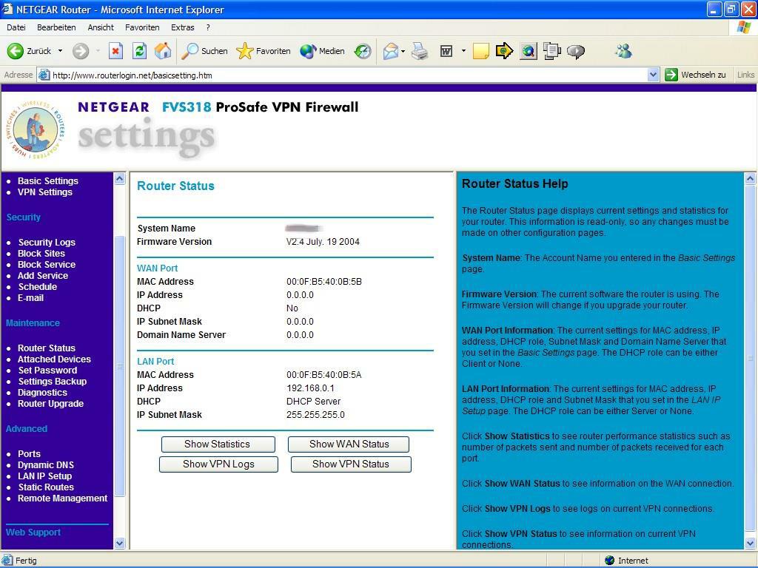Open the E-mail sidebar link
Viewport: 758px width, 568px height.
[30, 297]
